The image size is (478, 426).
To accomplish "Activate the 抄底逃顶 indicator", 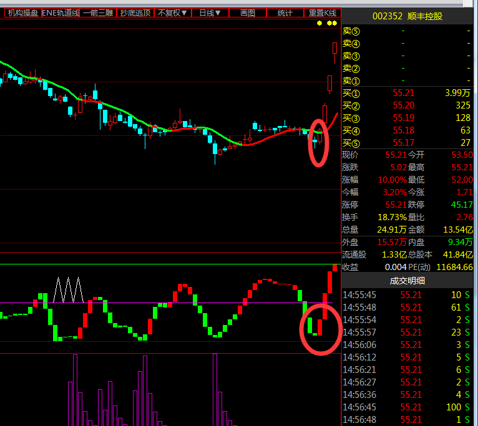I will [x=135, y=13].
